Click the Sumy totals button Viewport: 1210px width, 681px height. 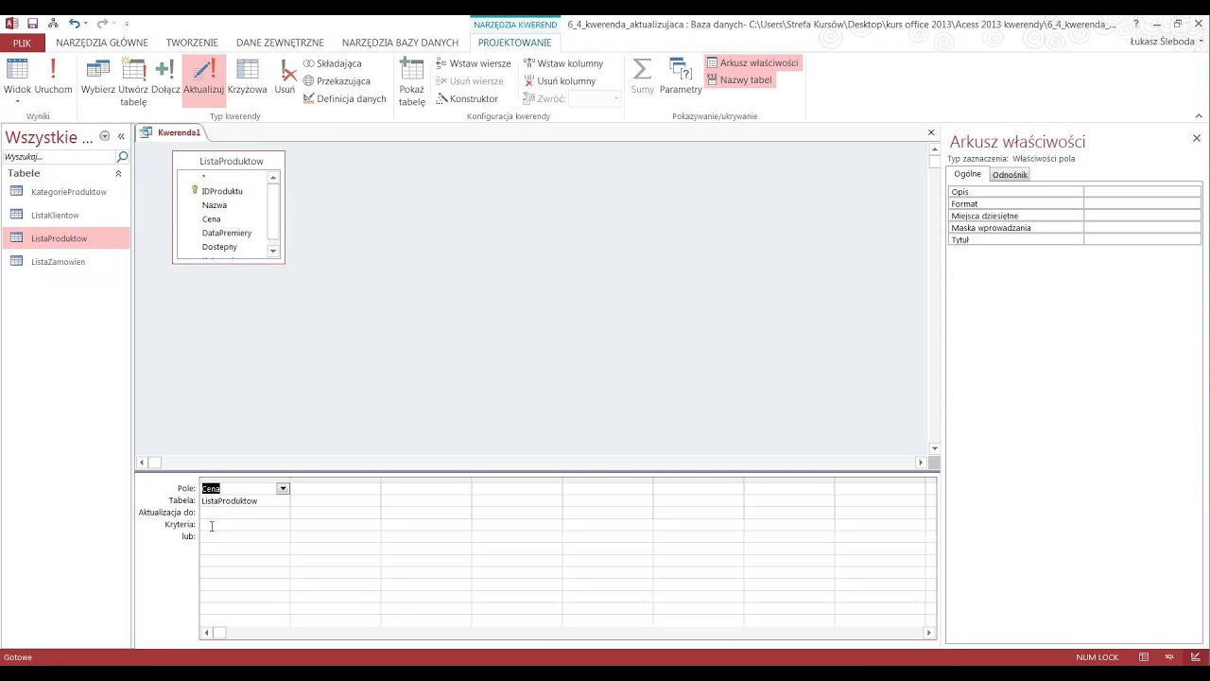pos(642,78)
